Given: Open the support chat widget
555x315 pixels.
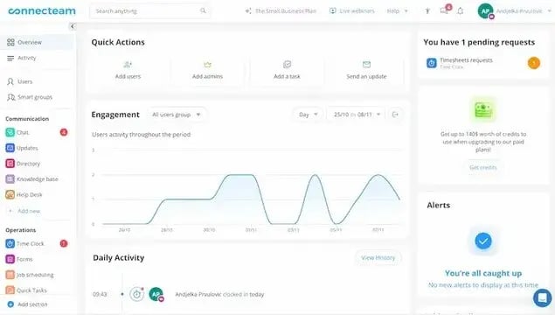Looking at the screenshot, I should pos(542,298).
